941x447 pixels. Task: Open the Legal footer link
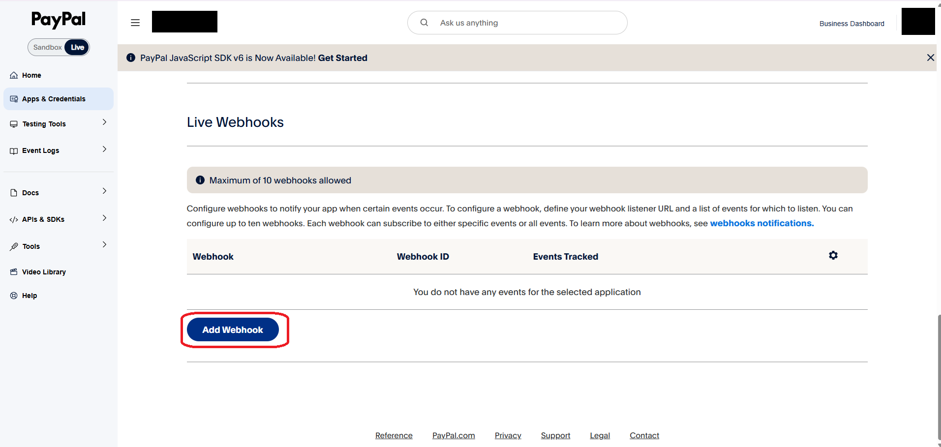[600, 436]
